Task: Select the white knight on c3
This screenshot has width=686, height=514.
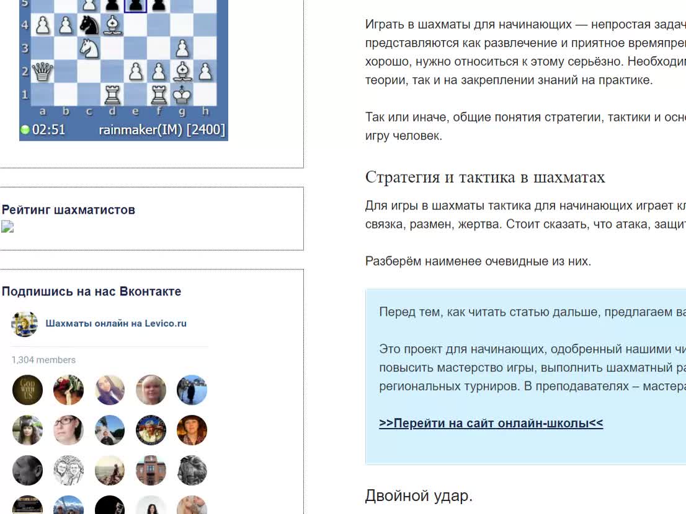Action: (x=89, y=48)
